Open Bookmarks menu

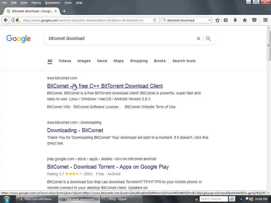pos(53,3)
